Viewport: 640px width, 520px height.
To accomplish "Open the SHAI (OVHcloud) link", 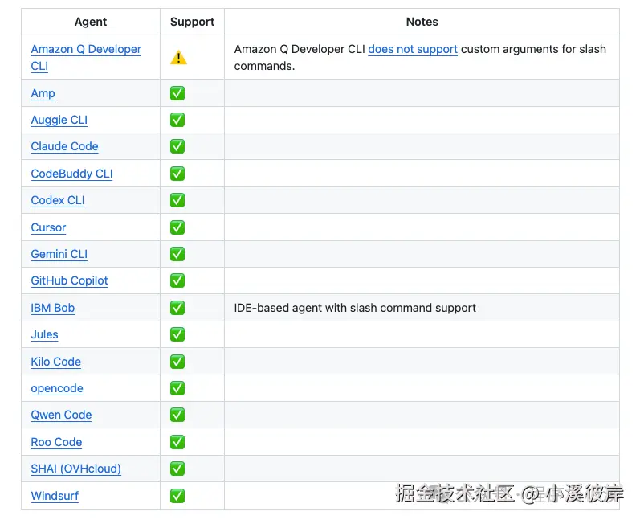I will [x=76, y=469].
